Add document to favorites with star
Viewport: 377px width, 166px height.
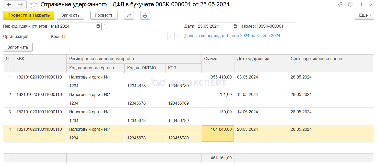click(x=34, y=5)
